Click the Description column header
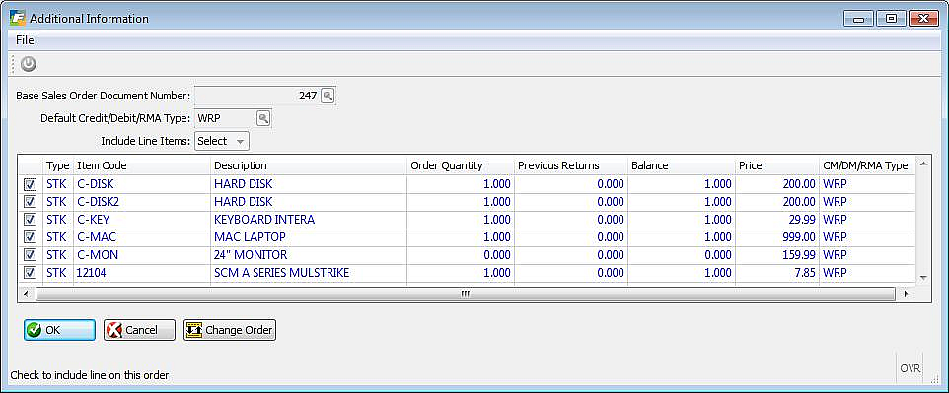Viewport: 949px width, 393px height. (308, 165)
